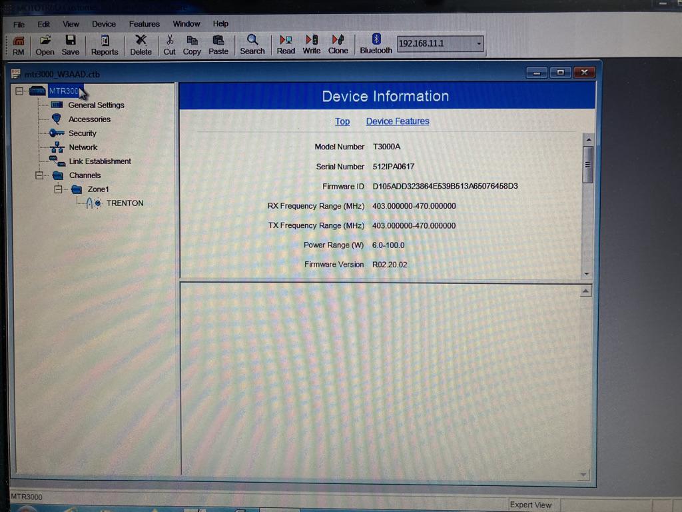Restore the mtr3000_W3AAD.ctb document window

[560, 73]
